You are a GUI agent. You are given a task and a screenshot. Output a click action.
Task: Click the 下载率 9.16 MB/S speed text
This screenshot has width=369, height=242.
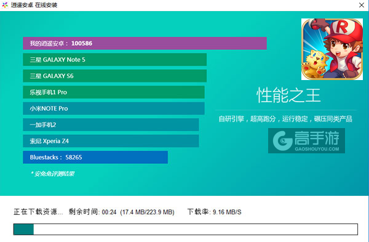(x=214, y=212)
